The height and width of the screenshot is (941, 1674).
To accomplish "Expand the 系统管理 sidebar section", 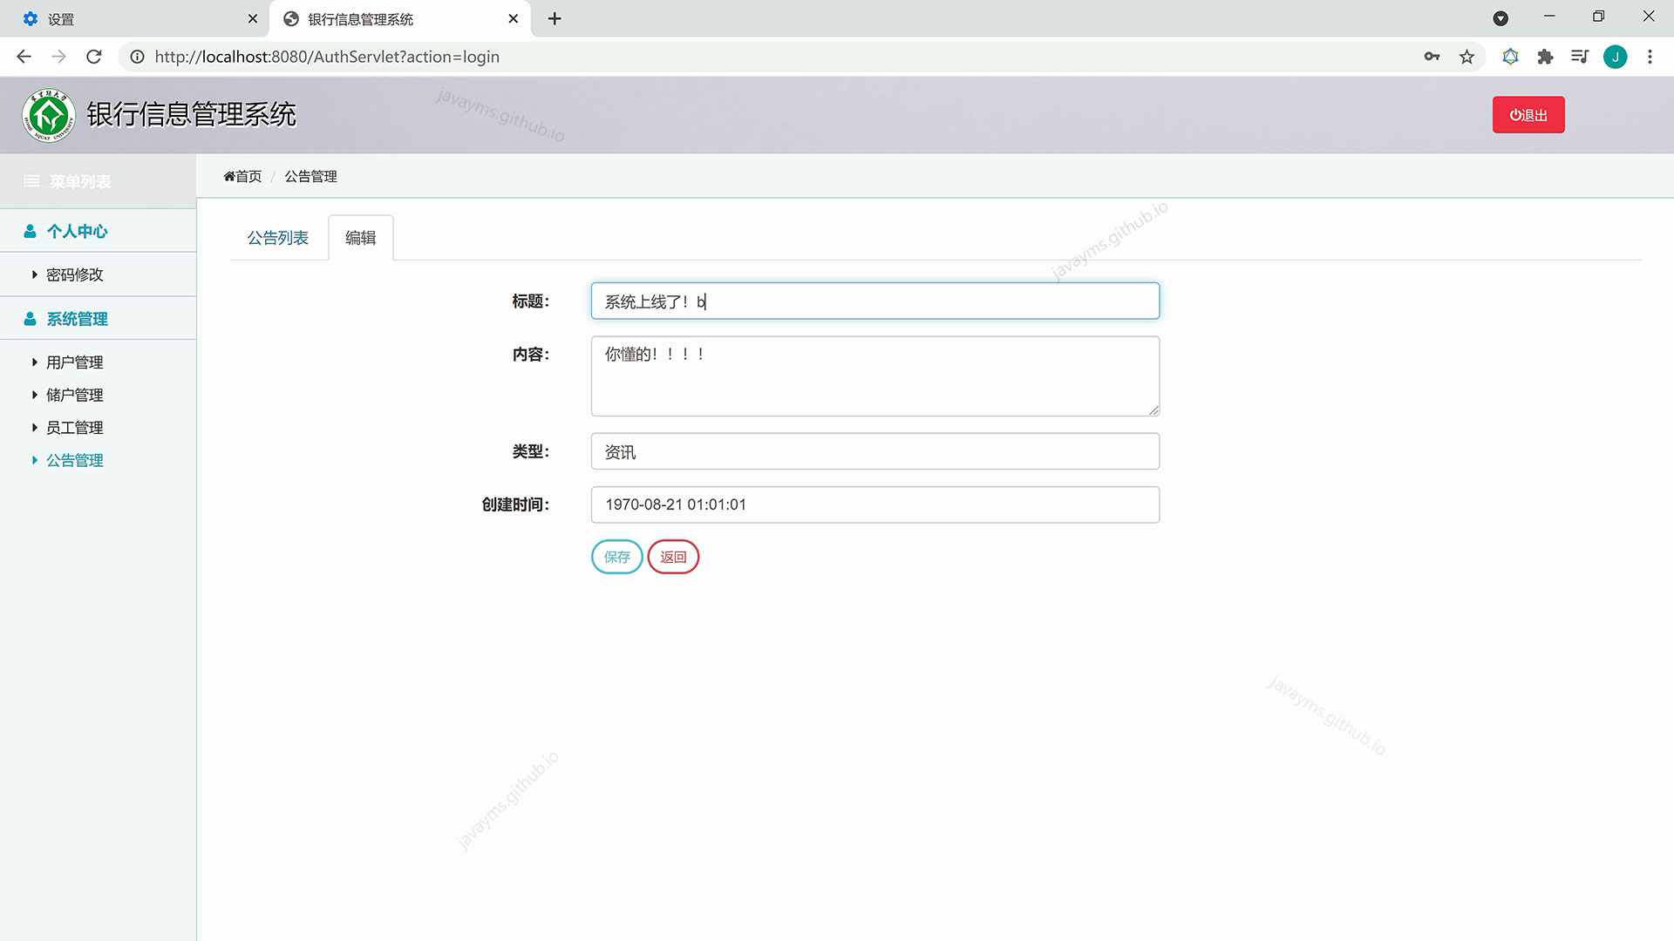I will (x=77, y=319).
